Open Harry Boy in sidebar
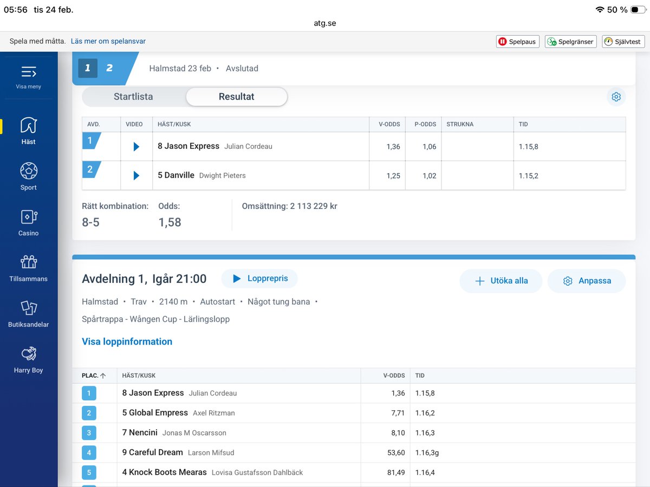The height and width of the screenshot is (487, 650). 29,359
